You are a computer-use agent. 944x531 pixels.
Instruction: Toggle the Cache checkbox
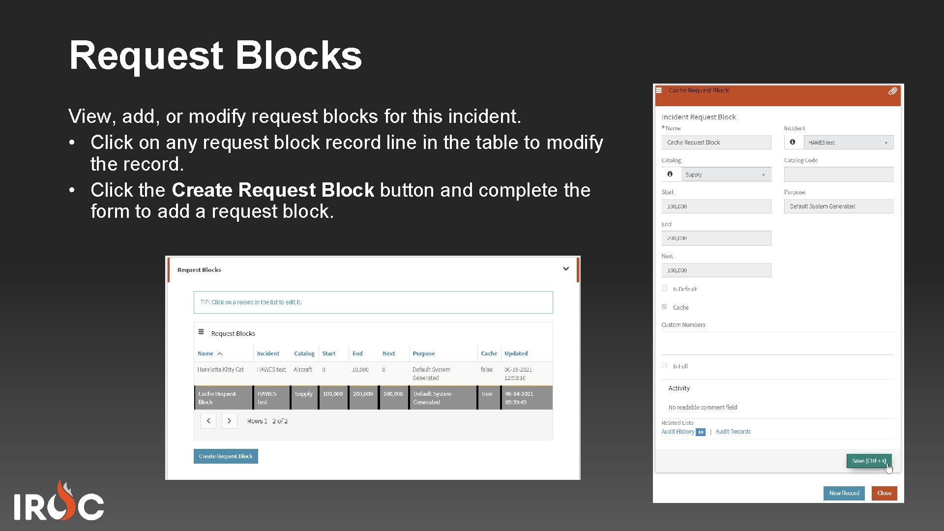pyautogui.click(x=664, y=306)
